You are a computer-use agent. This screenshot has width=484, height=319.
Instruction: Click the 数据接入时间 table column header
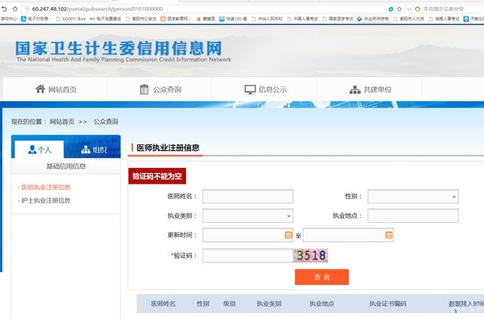pos(466,304)
